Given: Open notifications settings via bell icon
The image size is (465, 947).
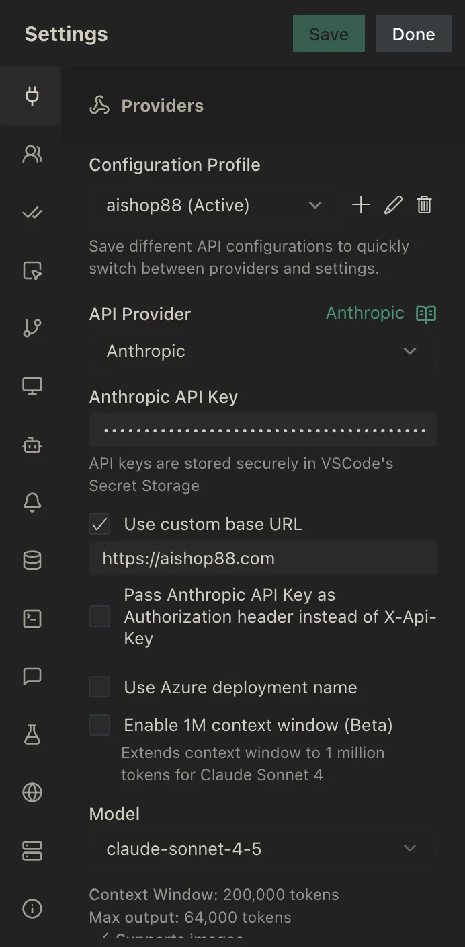Looking at the screenshot, I should pos(31,502).
